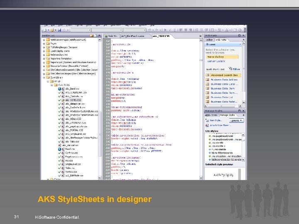
Task: Switch to the Apply Styles tab
Action: [x=211, y=115]
